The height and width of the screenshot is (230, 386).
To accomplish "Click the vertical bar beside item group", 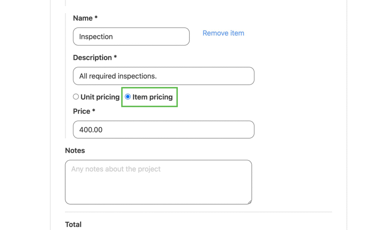I will point(66,75).
